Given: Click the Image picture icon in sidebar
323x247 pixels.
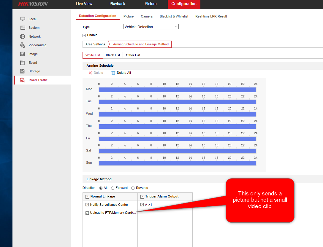Looking at the screenshot, I should coord(23,54).
